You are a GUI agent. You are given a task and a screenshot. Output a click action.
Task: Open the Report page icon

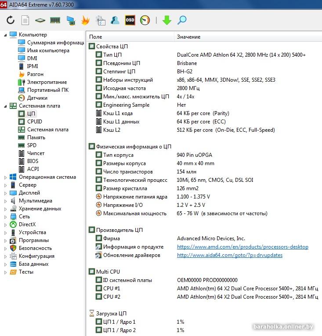point(25,20)
